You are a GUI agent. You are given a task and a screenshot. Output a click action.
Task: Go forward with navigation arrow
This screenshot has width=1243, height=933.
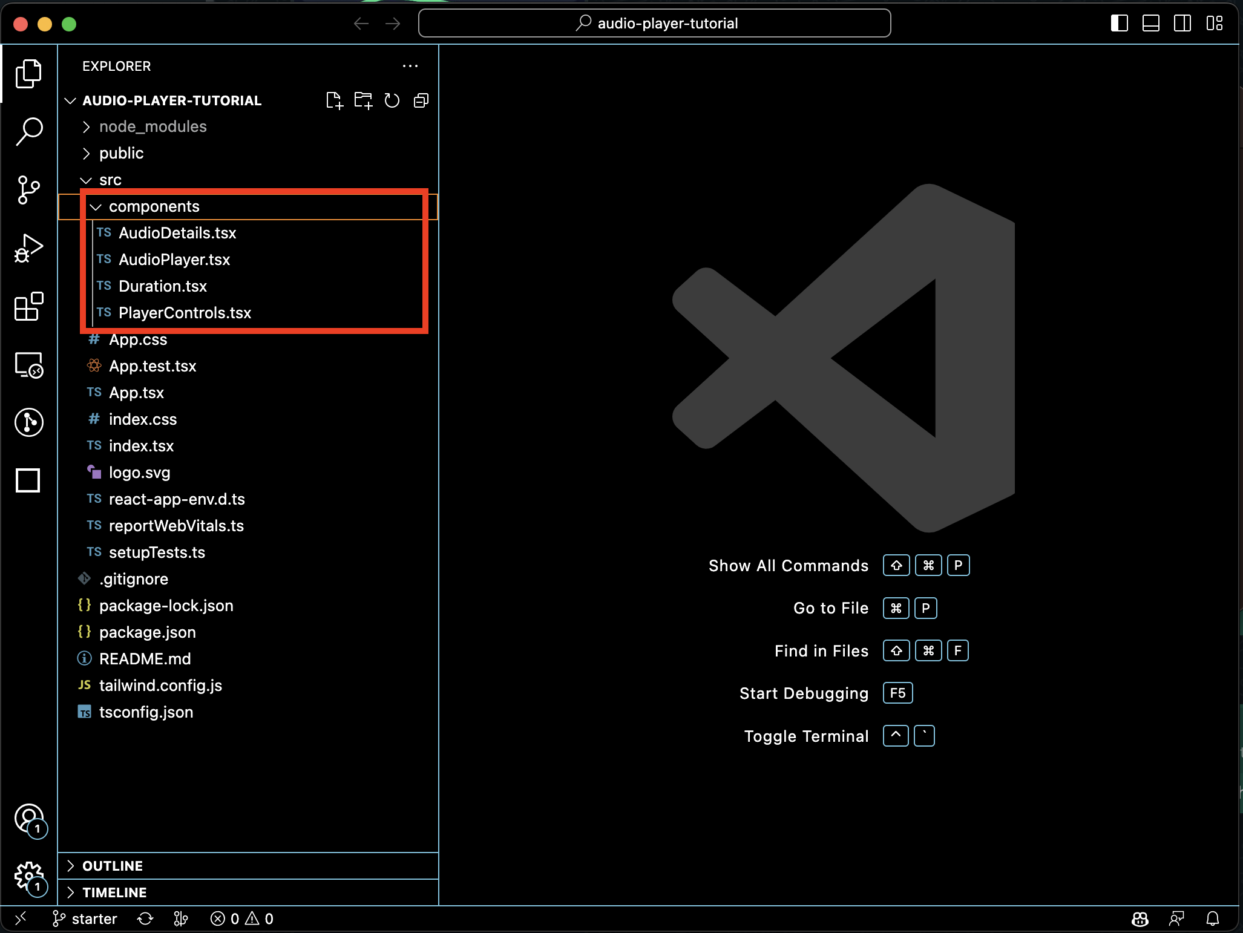click(393, 24)
